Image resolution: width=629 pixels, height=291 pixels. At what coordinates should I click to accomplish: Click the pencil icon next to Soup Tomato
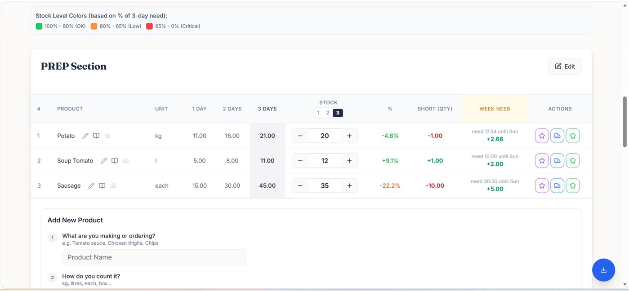pyautogui.click(x=104, y=161)
